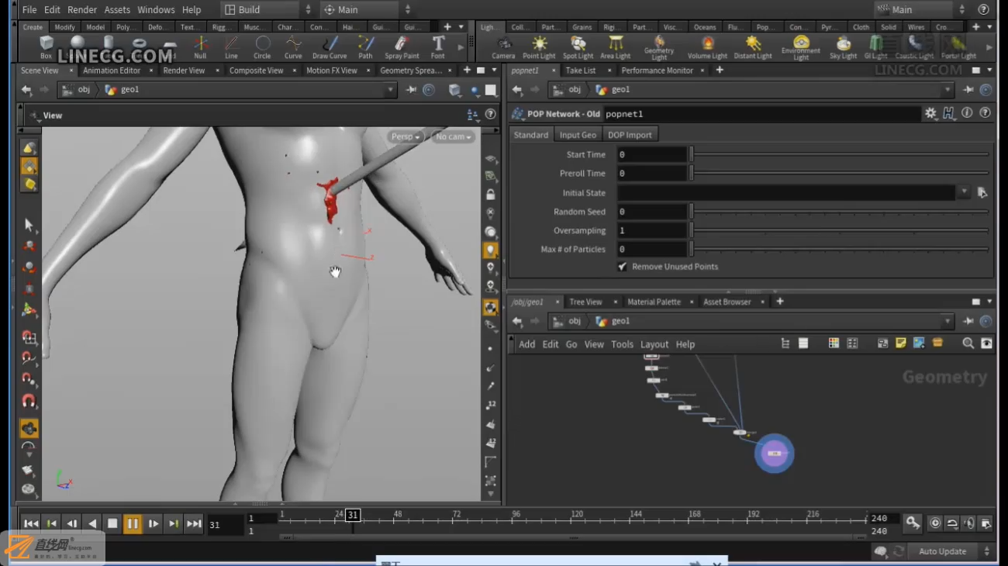Open the Persp viewport dropdown
The image size is (1008, 566).
[x=406, y=136]
